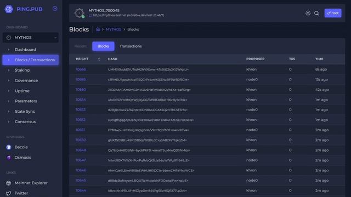
Task: Click arrow beside Consensus item
Action: coord(9,121)
